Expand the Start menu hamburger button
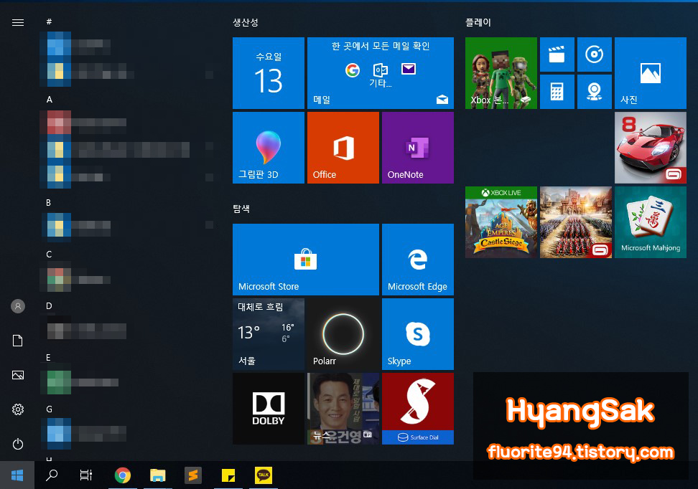The image size is (698, 489). 18,22
